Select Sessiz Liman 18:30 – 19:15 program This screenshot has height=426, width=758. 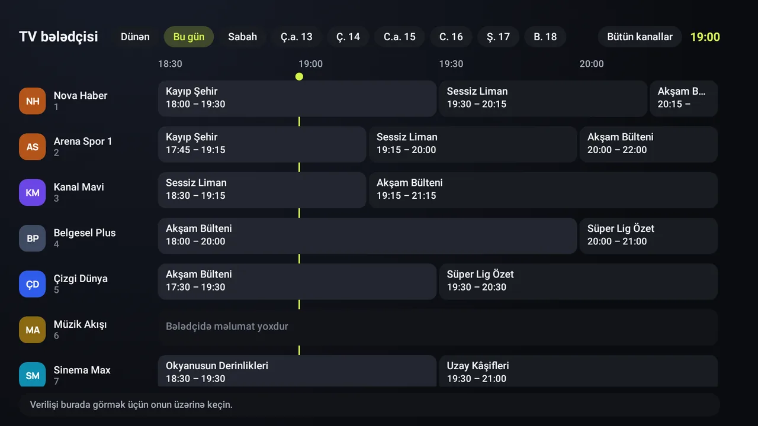(262, 190)
